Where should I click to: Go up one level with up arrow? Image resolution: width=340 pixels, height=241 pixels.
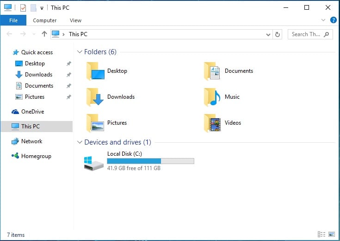coord(44,34)
